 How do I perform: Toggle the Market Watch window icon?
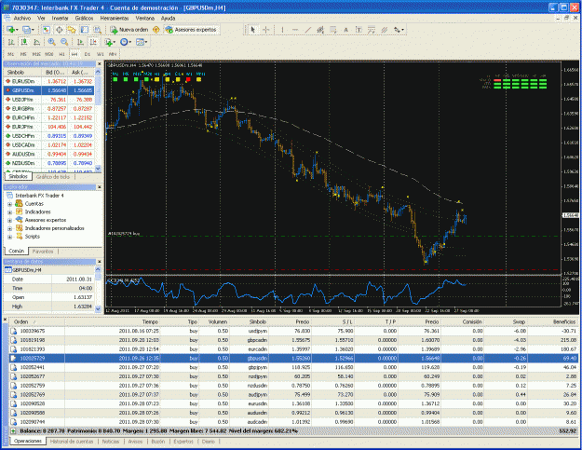pyautogui.click(x=46, y=30)
